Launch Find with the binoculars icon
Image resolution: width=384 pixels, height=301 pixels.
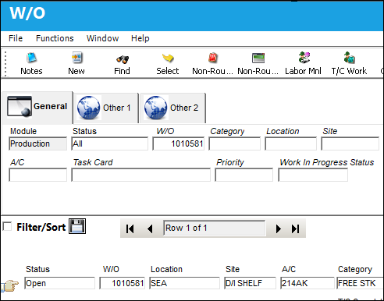point(123,59)
